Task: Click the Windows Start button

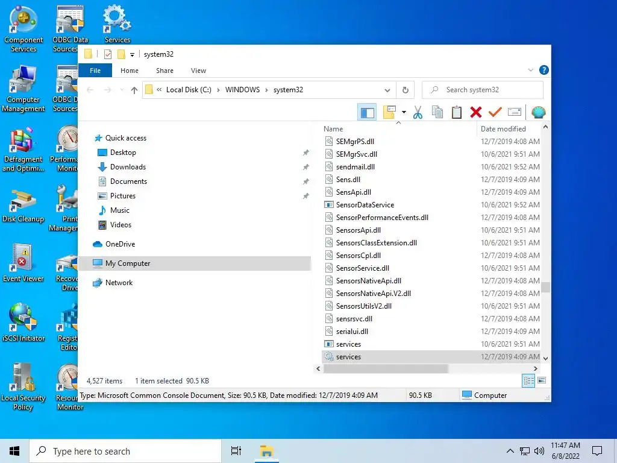Action: [x=14, y=451]
